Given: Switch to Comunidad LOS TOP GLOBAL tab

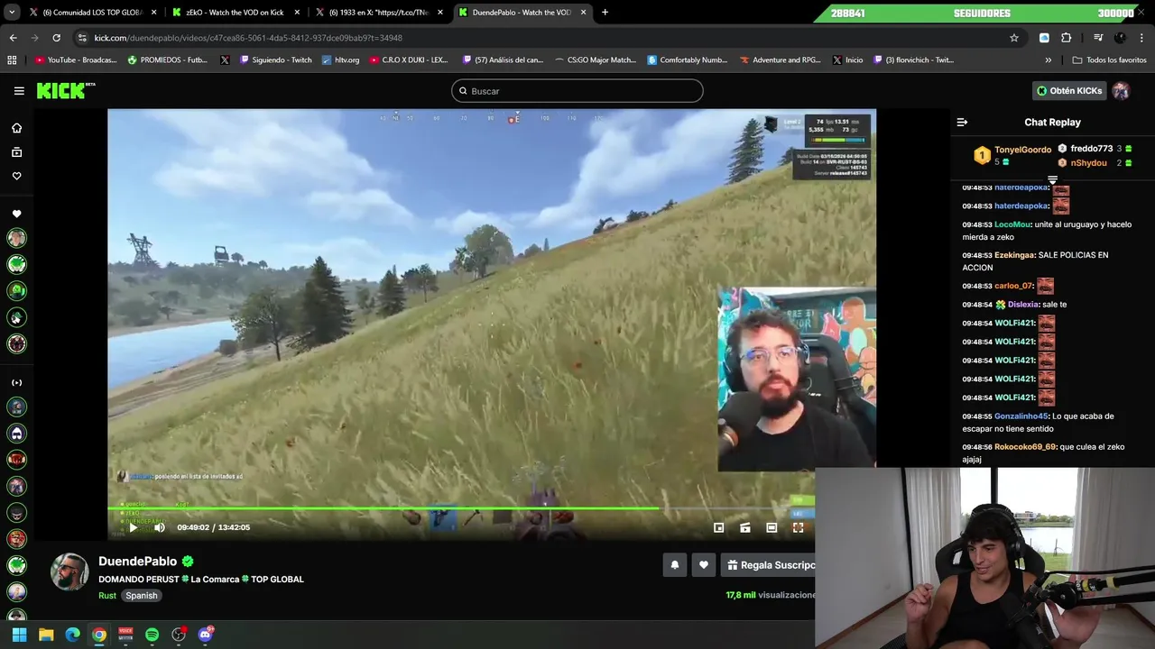Looking at the screenshot, I should point(93,13).
